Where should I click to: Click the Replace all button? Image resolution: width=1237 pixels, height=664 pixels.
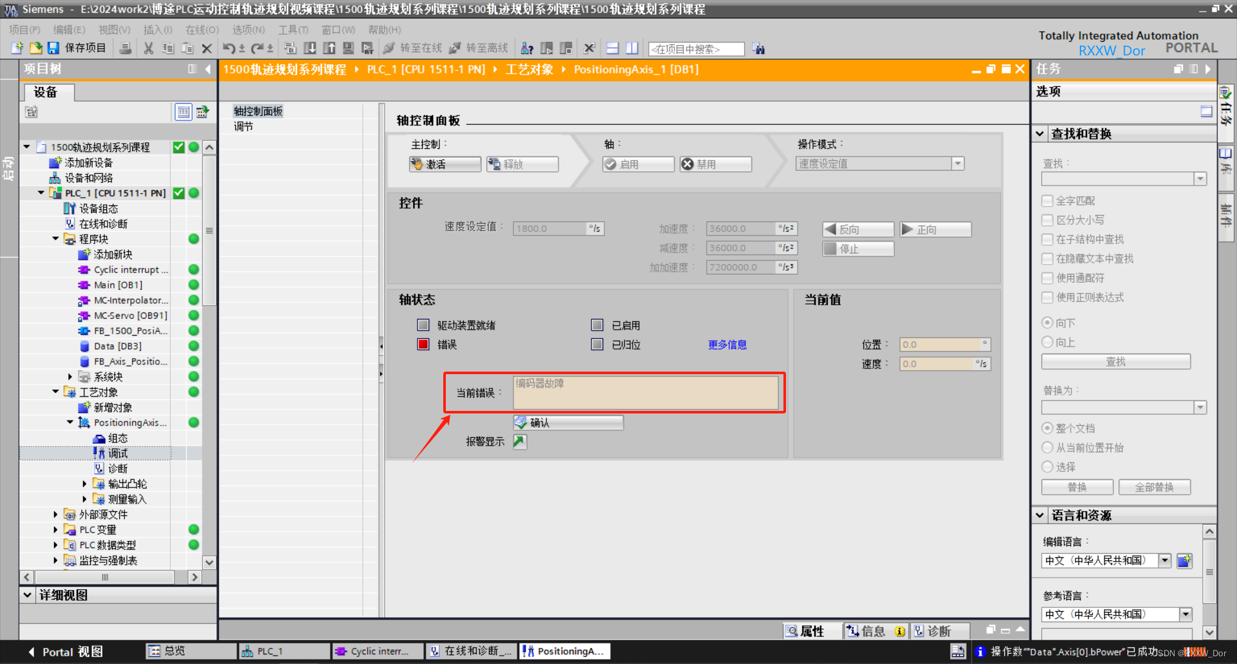(x=1155, y=488)
